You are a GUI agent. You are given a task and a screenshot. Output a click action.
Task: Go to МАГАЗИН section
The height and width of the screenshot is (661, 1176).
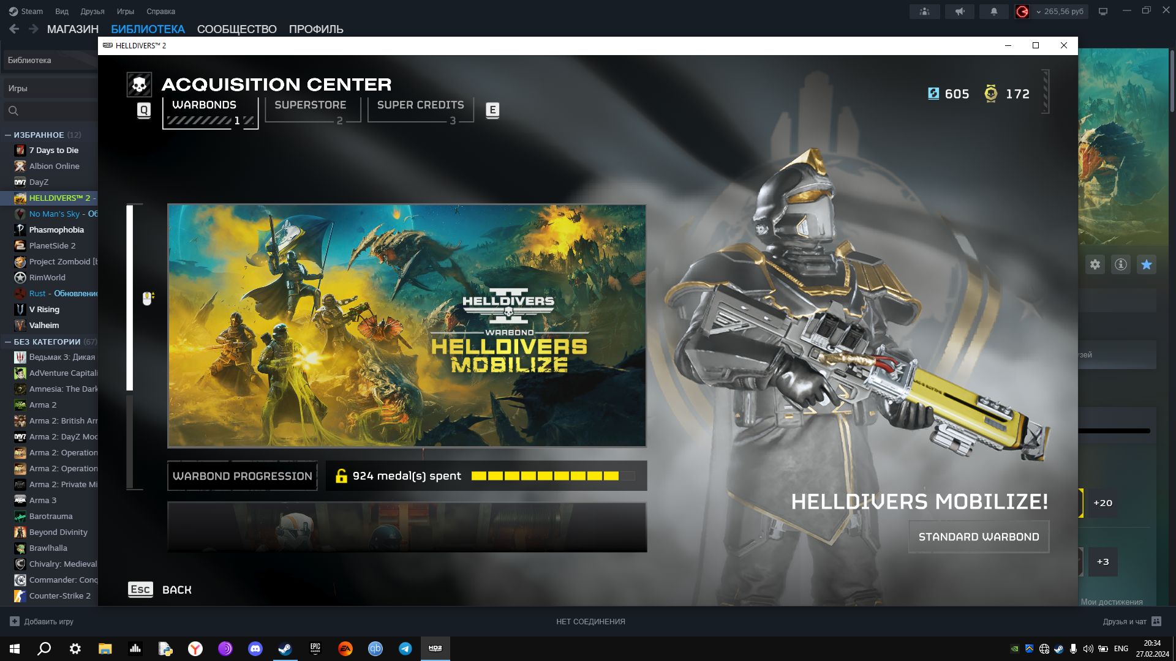pos(73,29)
